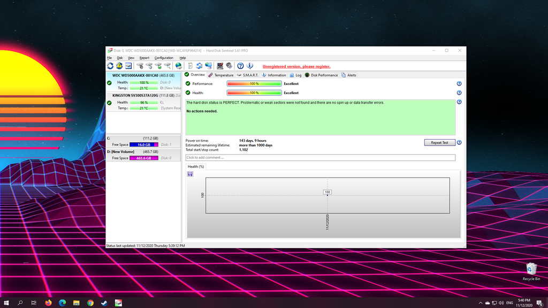Open the blue Help question mark toolbar icon
Screen dimensions: 548x308
[x=240, y=66]
